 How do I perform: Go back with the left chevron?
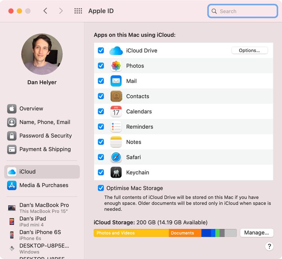45,11
